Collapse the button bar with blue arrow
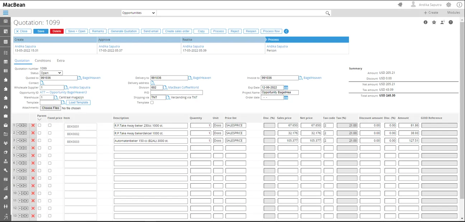 tap(286, 31)
